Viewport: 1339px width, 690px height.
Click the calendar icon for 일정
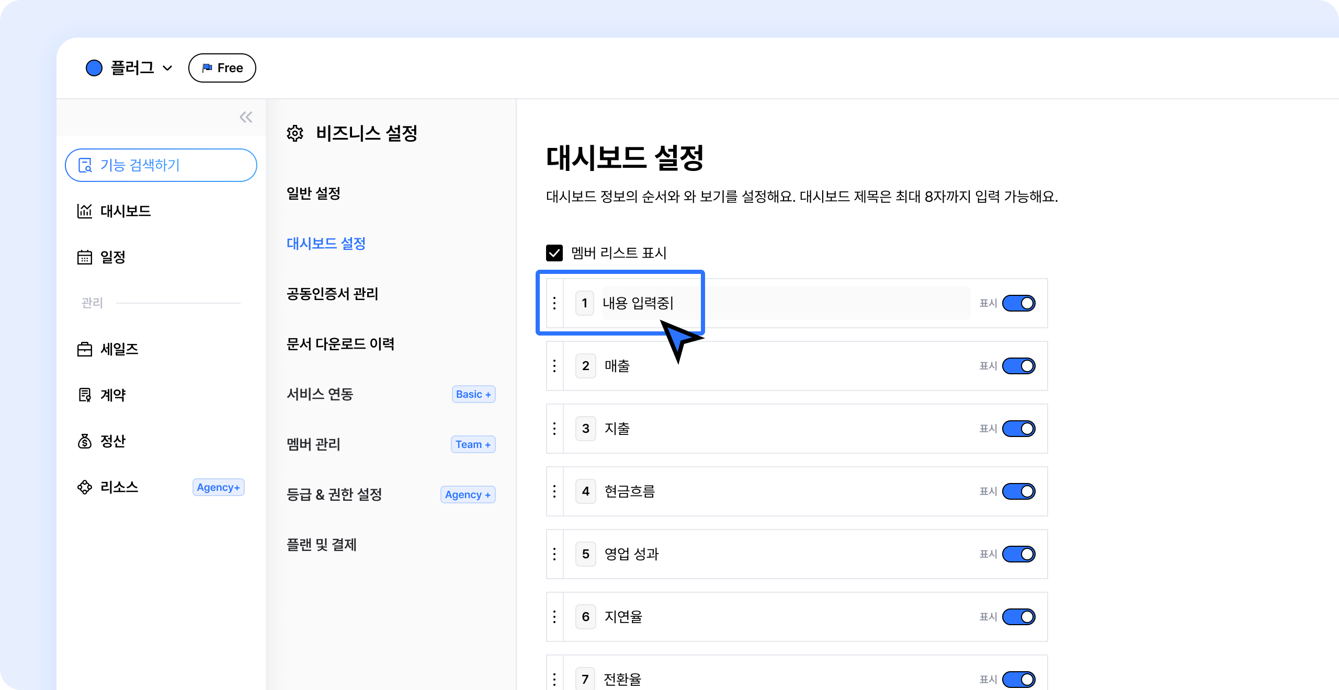(85, 257)
